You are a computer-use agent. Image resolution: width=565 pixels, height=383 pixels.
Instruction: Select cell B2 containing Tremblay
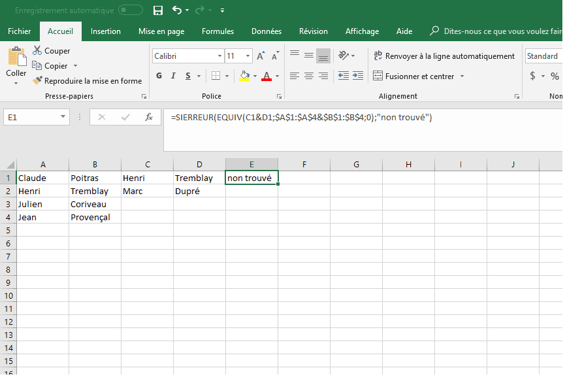[x=95, y=191]
